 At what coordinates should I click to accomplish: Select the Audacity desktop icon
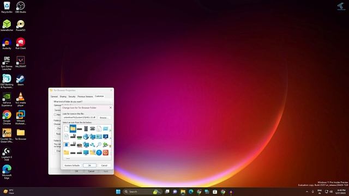tap(7, 44)
